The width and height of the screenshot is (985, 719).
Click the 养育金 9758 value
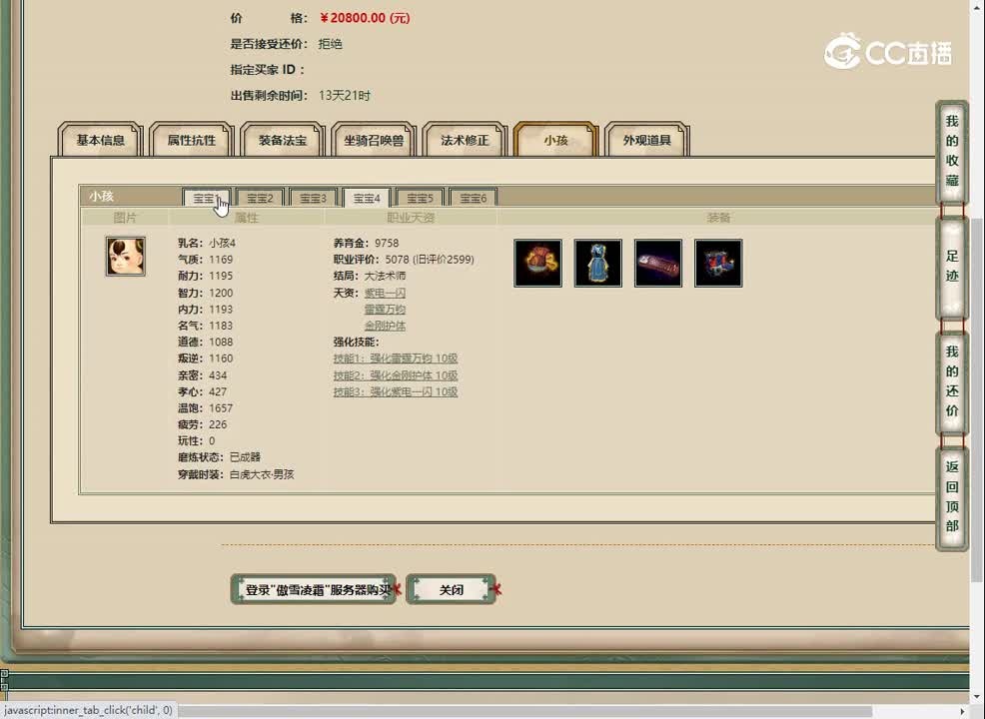coord(387,243)
